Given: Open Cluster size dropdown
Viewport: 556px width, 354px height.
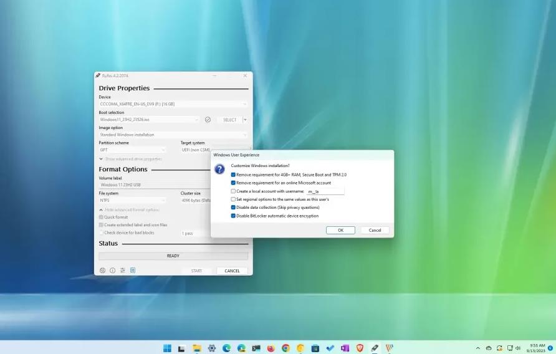Looking at the screenshot, I should click(196, 201).
